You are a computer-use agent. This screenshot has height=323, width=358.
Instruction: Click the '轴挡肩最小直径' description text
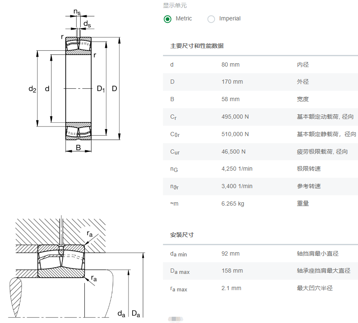[x=318, y=253]
